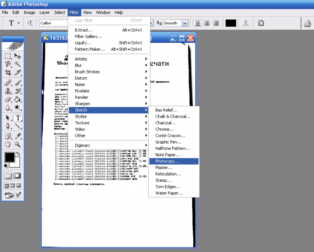Select the Notes tool
The width and height of the screenshot is (314, 252).
pos(8,136)
